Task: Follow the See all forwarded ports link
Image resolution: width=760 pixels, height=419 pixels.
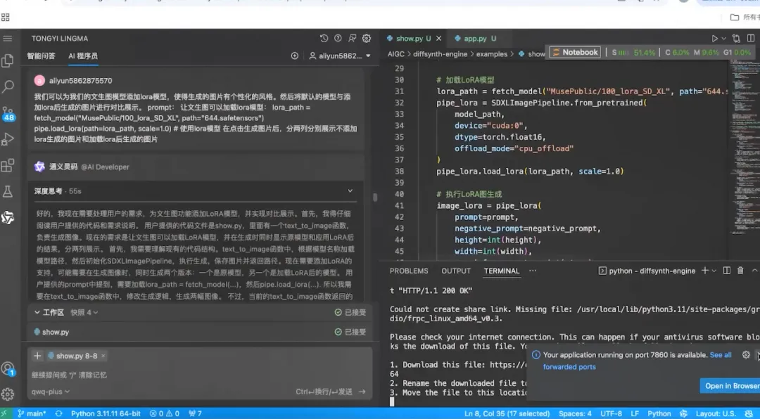Action: (638, 361)
